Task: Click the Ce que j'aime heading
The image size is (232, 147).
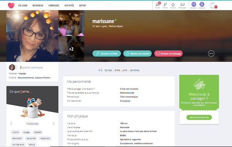Action: point(20,92)
